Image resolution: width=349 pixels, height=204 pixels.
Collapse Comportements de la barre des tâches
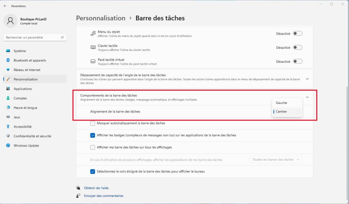tap(307, 97)
